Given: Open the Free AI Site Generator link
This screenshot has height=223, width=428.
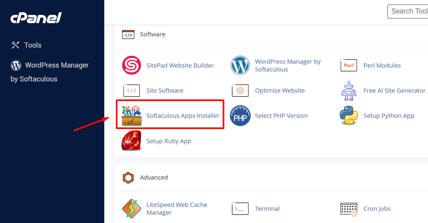Looking at the screenshot, I should point(395,91).
